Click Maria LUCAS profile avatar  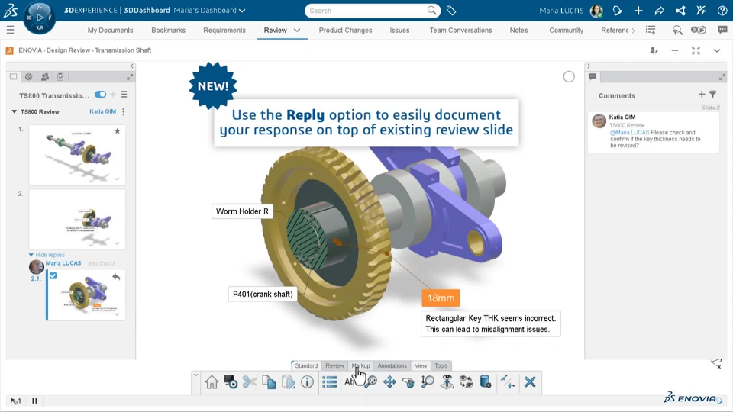click(x=596, y=10)
